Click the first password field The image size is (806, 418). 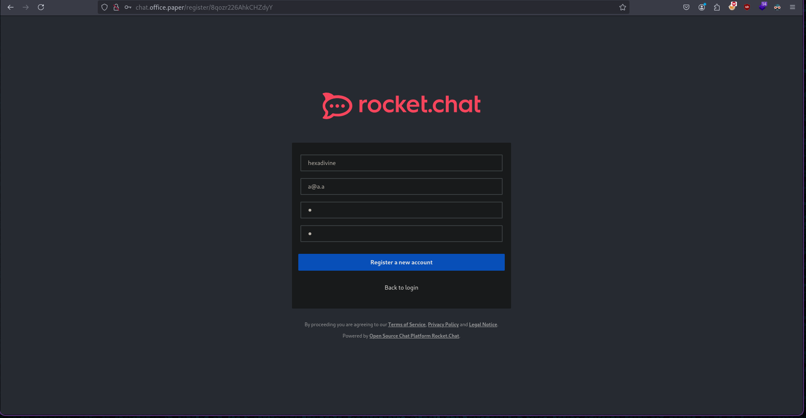coord(402,210)
